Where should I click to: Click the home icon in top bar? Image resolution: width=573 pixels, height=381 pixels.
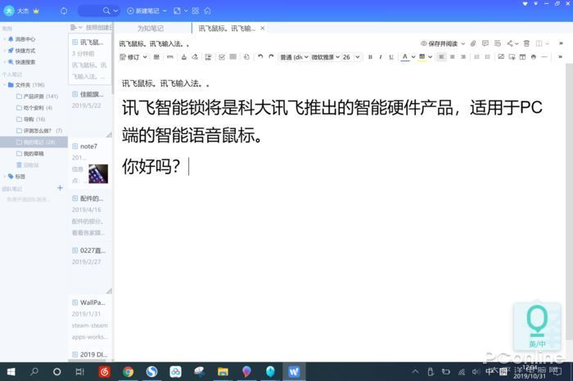208,11
